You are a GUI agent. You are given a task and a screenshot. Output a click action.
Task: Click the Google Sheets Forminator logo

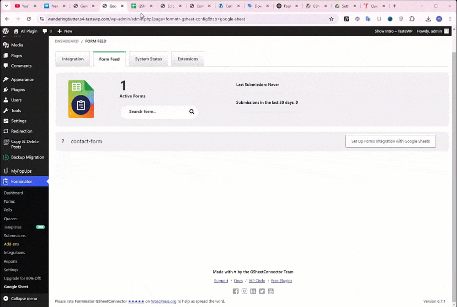(81, 99)
